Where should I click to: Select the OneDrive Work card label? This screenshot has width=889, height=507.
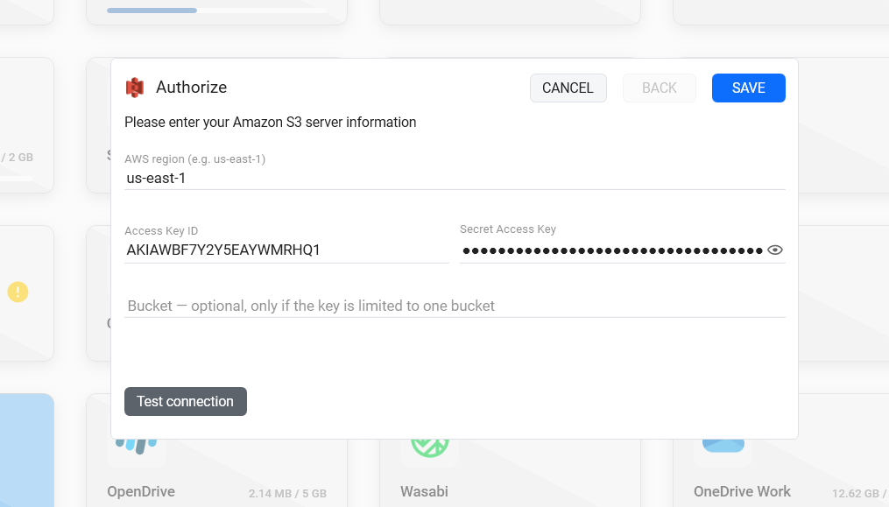[x=742, y=492]
